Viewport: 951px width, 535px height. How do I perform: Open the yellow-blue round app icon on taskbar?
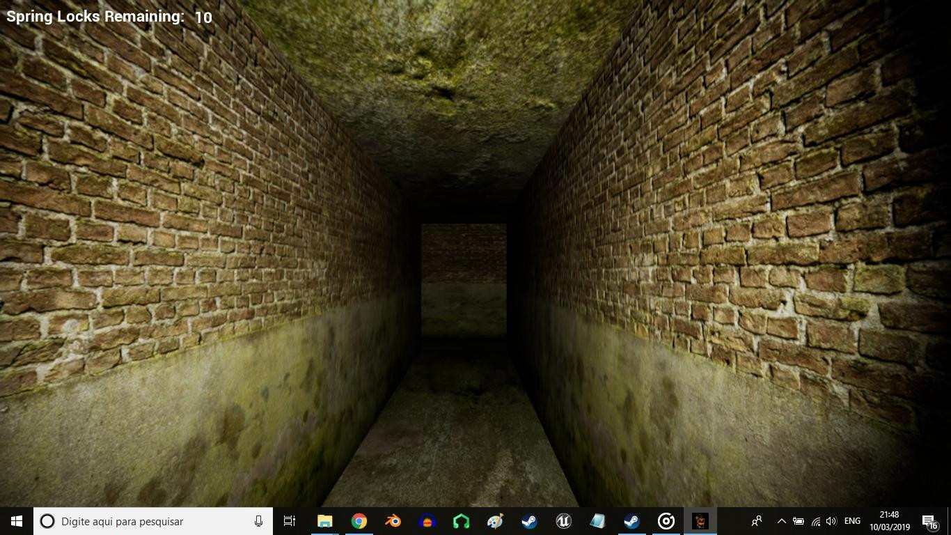click(x=427, y=521)
